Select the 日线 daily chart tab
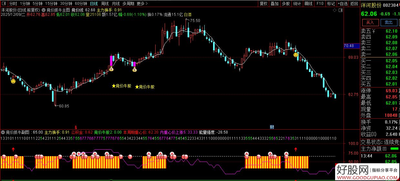 click(x=94, y=4)
